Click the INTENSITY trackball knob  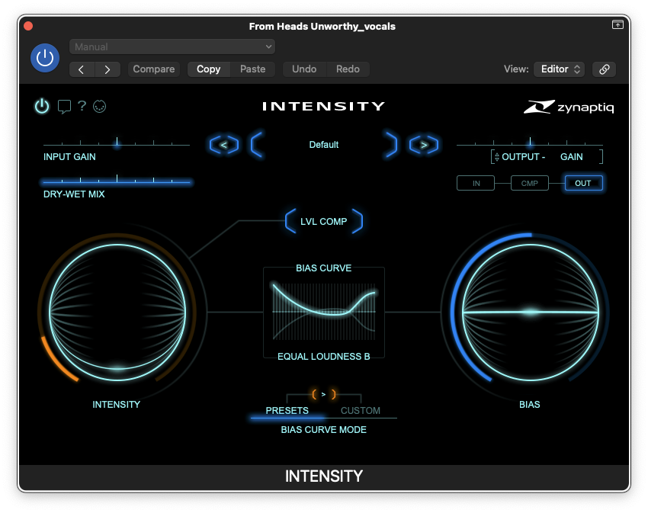click(x=117, y=313)
